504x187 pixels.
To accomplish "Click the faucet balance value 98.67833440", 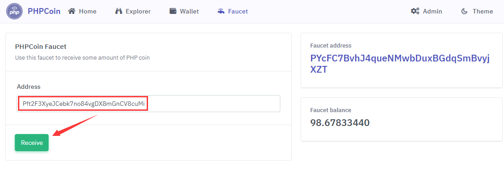I will coord(340,122).
